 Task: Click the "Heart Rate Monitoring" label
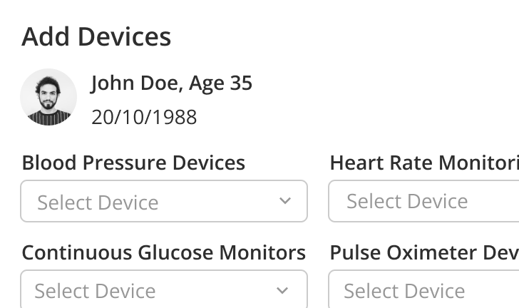click(423, 163)
